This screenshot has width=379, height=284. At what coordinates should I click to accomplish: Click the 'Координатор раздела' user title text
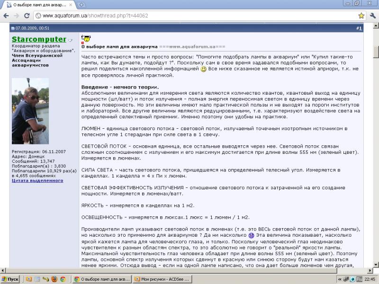tap(36, 46)
